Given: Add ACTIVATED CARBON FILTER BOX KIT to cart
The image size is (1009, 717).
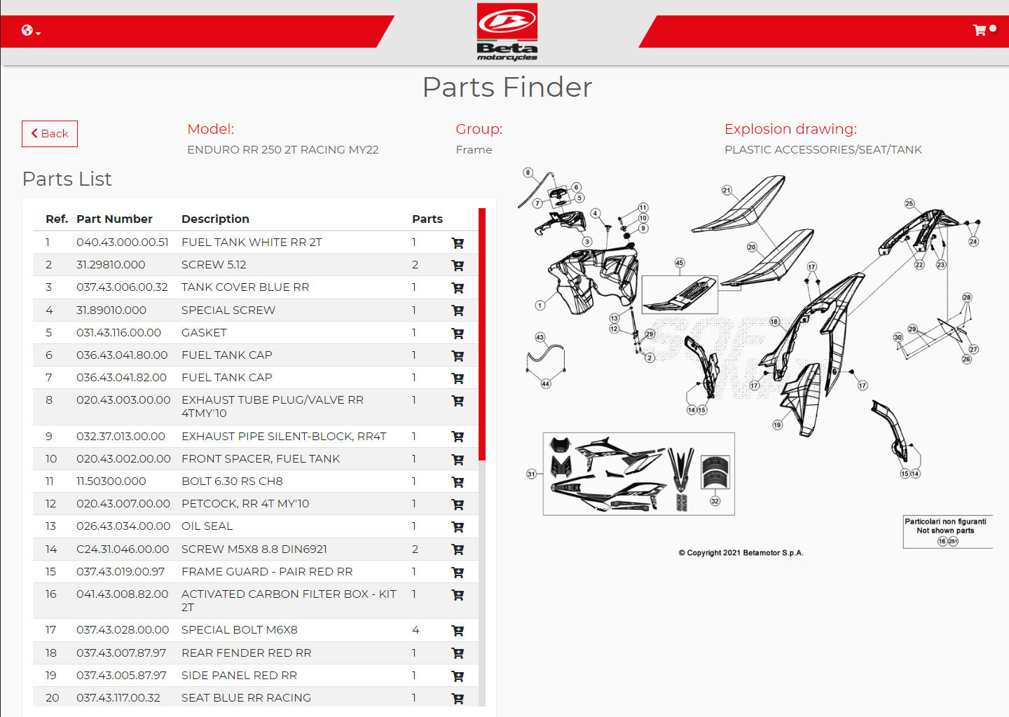Looking at the screenshot, I should tap(458, 595).
